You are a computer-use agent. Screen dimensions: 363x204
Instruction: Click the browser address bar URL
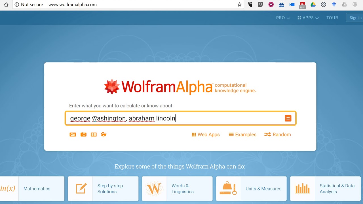click(x=73, y=5)
